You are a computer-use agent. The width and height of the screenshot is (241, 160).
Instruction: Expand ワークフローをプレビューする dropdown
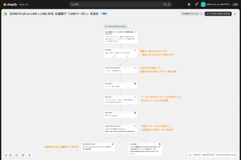pyautogui.click(x=115, y=26)
